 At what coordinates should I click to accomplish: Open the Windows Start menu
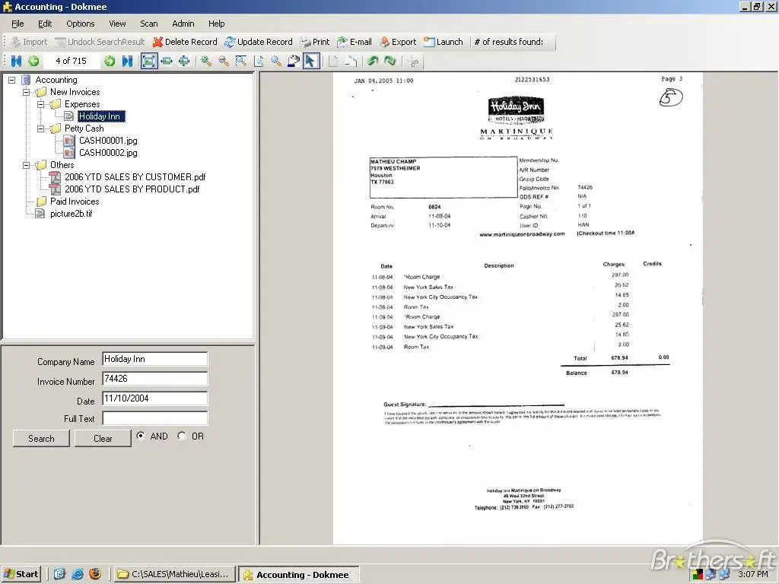pos(21,574)
